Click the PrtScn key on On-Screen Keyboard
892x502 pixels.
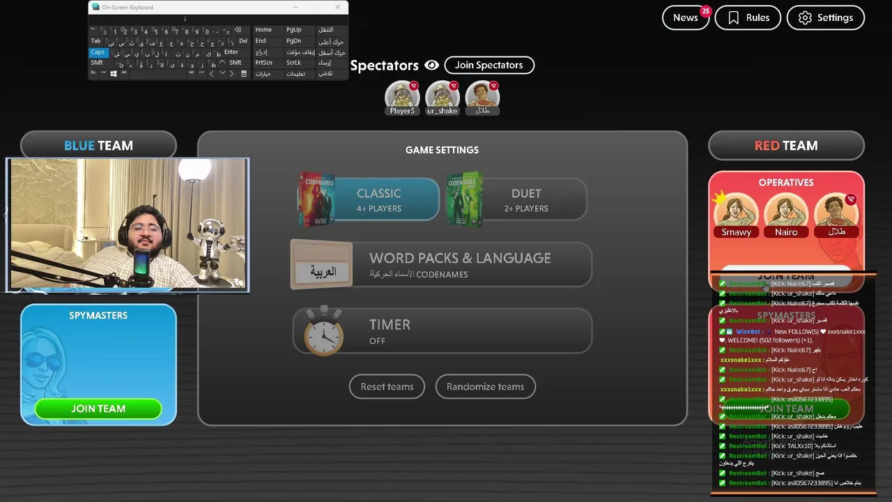coord(268,63)
